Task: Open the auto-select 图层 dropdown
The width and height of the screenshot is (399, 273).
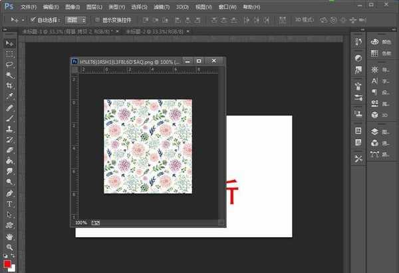Action: click(x=75, y=20)
